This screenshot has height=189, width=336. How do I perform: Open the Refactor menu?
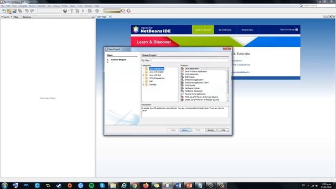[41, 6]
